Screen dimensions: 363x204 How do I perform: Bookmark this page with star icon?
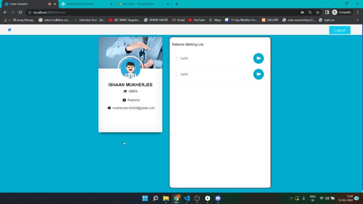318,12
